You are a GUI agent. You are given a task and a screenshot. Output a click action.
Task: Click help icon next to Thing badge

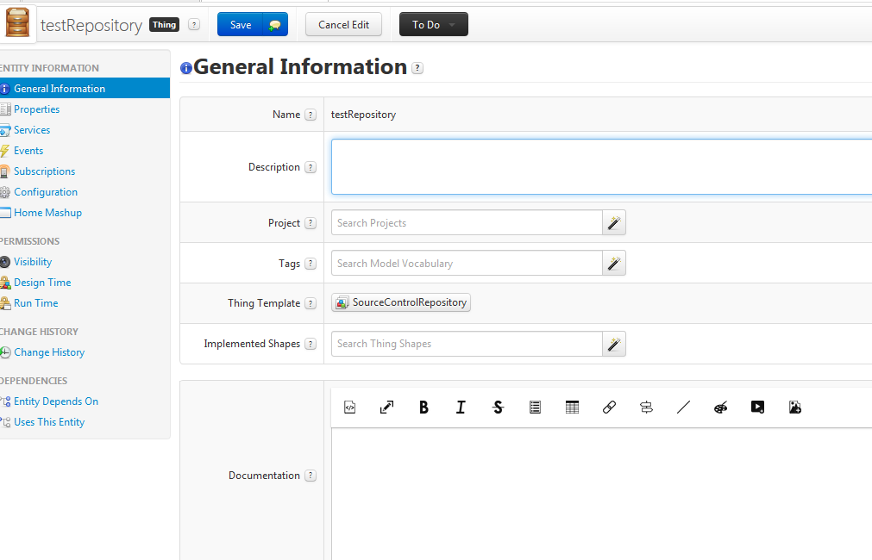coord(193,24)
